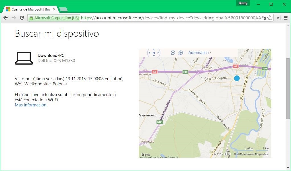This screenshot has width=291, height=171.
Task: Click the Ulica Komornicka street label
Action: point(196,96)
